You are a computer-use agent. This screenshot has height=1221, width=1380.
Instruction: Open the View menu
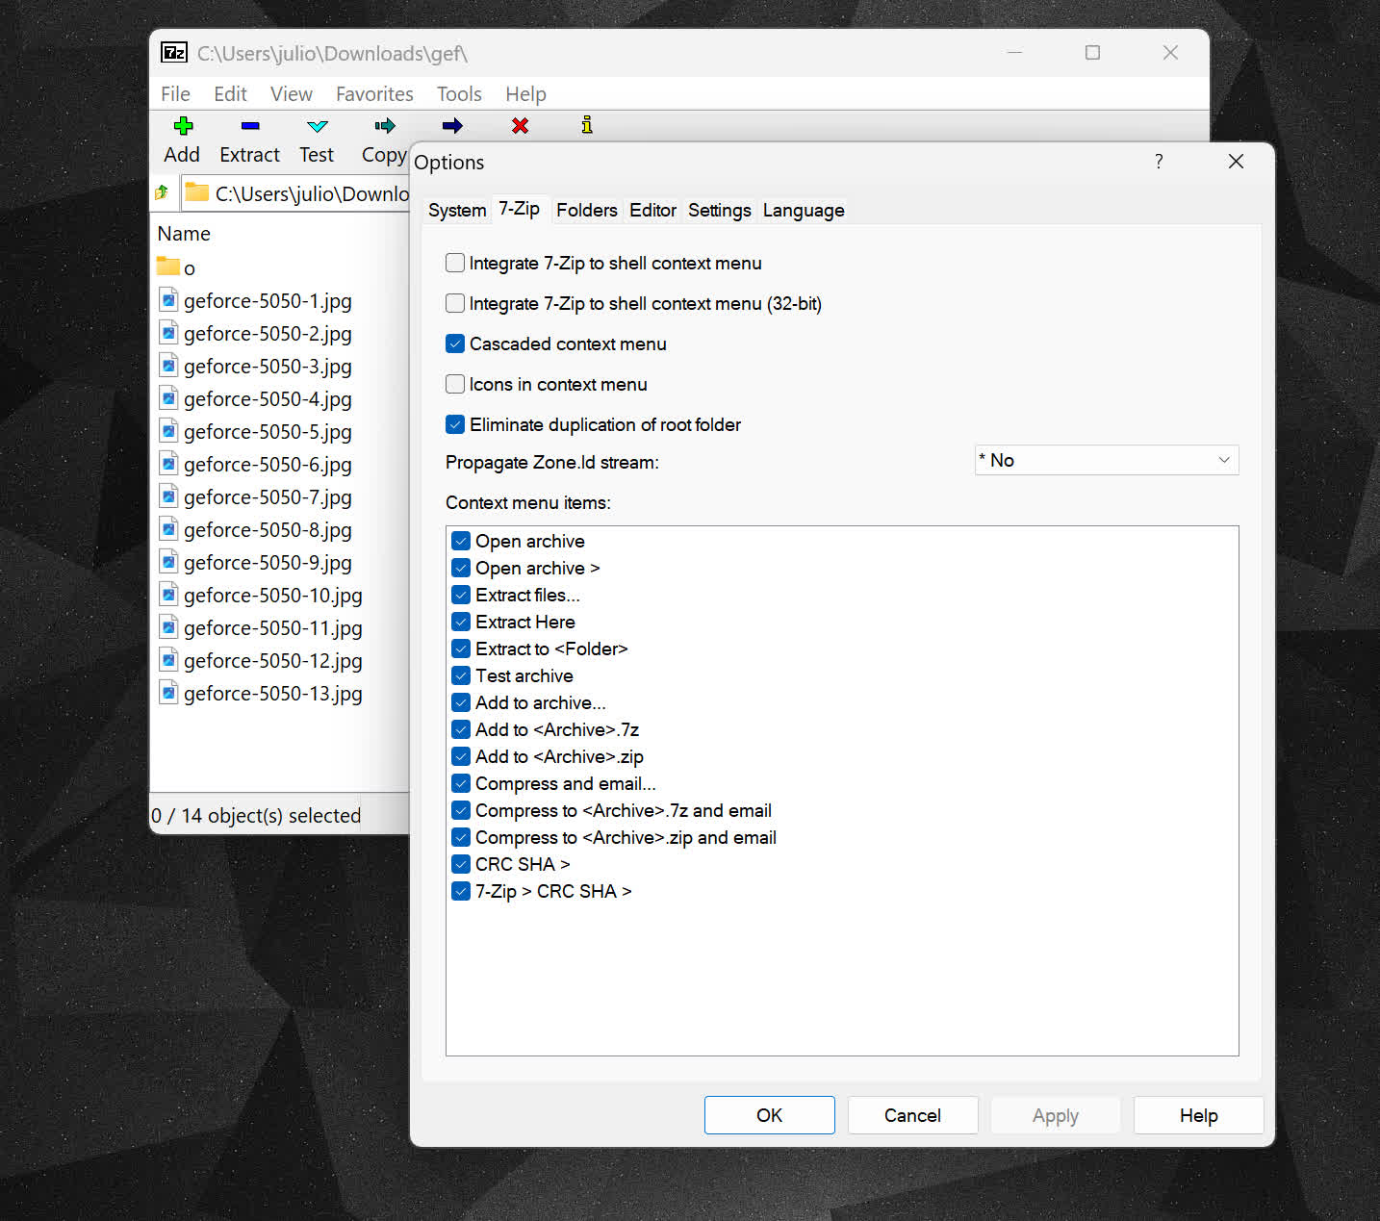point(291,93)
